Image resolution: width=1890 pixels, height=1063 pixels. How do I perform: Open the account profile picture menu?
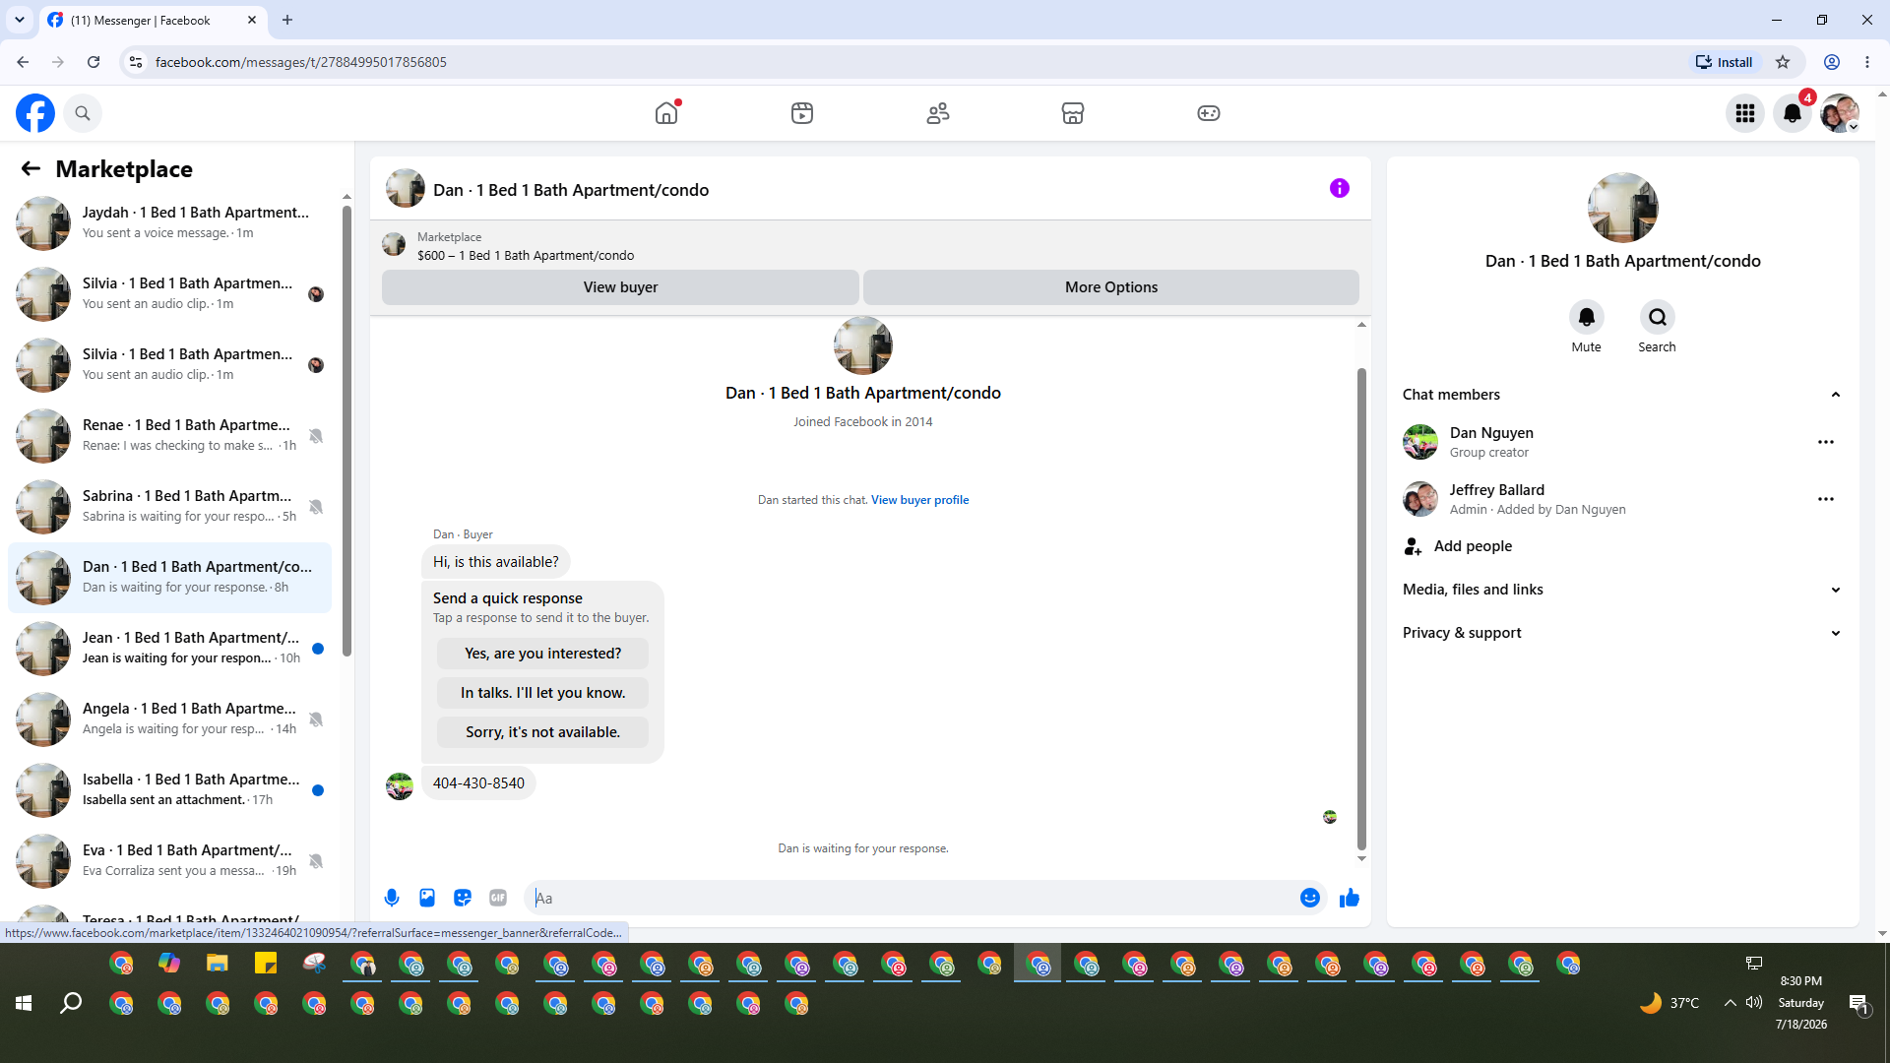(x=1840, y=113)
